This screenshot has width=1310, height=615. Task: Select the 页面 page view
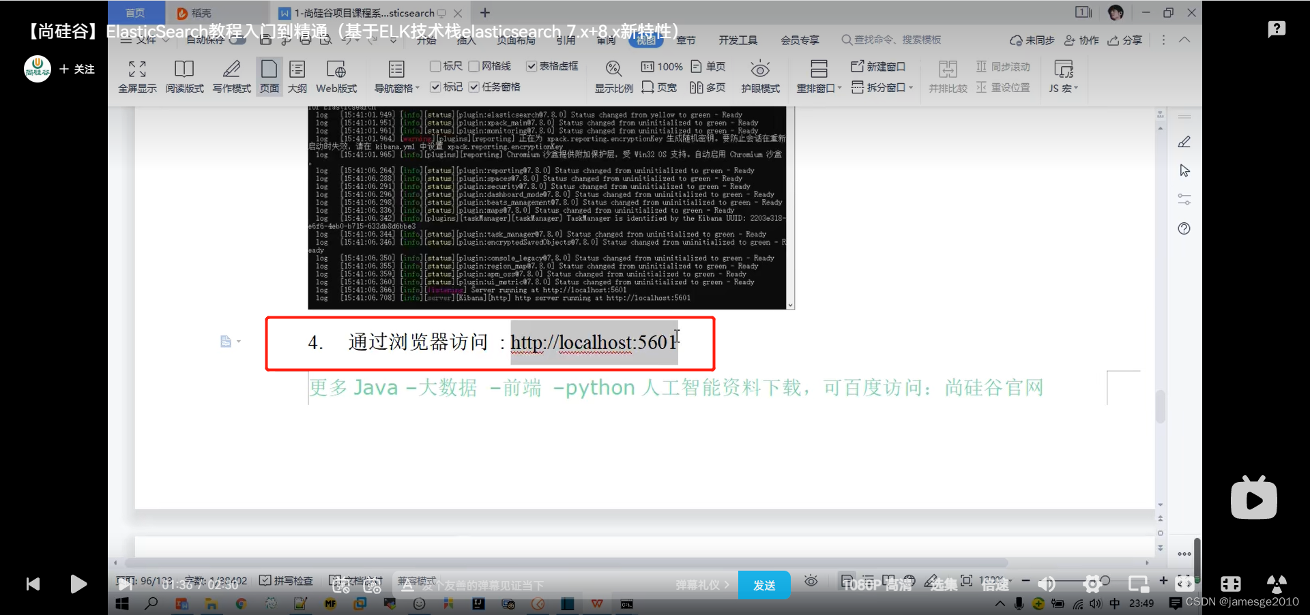270,76
